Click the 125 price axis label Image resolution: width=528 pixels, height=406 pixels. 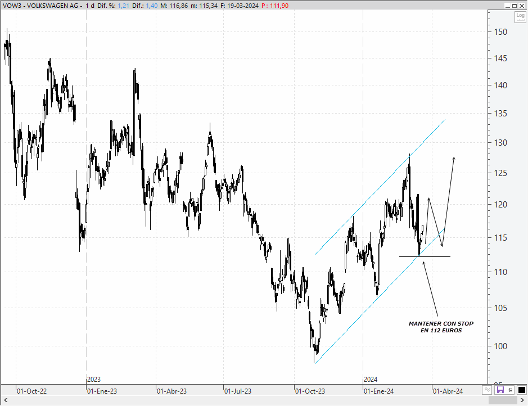[500, 173]
